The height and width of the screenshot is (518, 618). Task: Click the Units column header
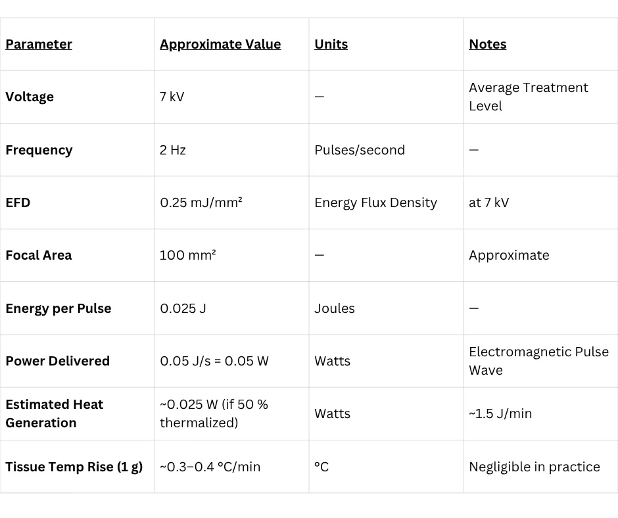(x=331, y=44)
